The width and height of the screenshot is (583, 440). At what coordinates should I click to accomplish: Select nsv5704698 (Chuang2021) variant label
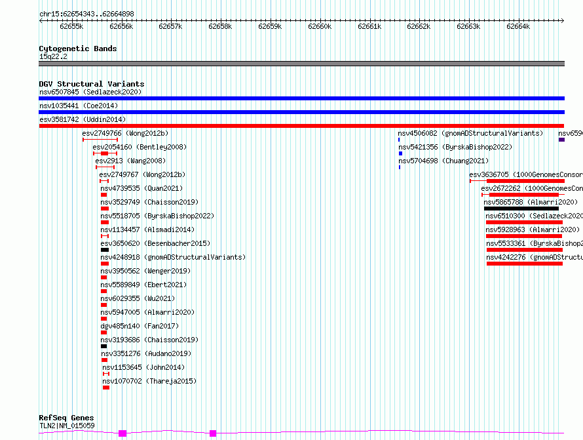click(443, 161)
